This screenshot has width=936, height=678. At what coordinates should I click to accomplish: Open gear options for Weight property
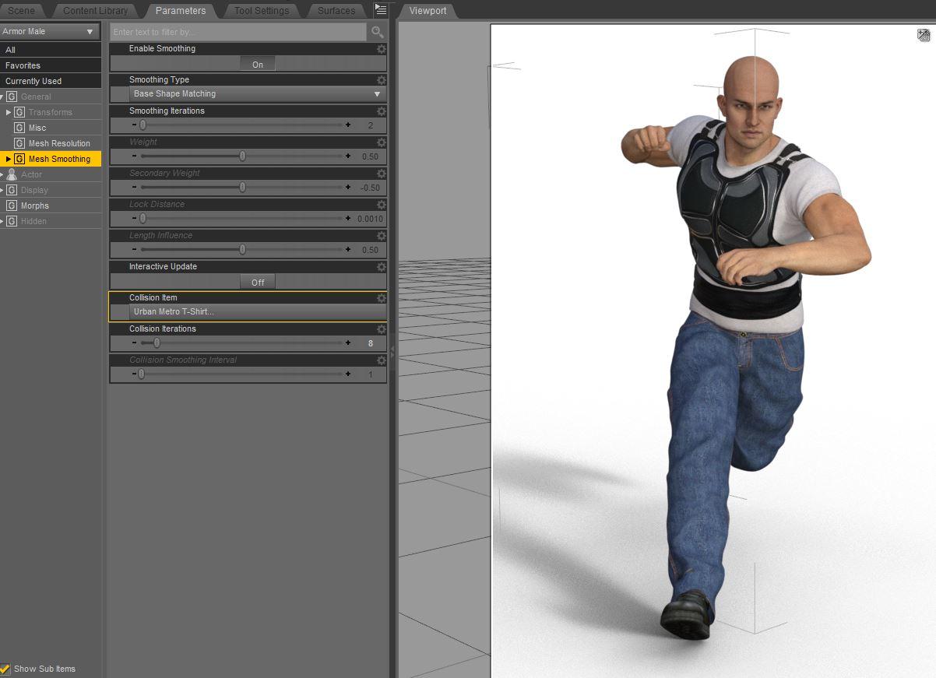[x=382, y=142]
